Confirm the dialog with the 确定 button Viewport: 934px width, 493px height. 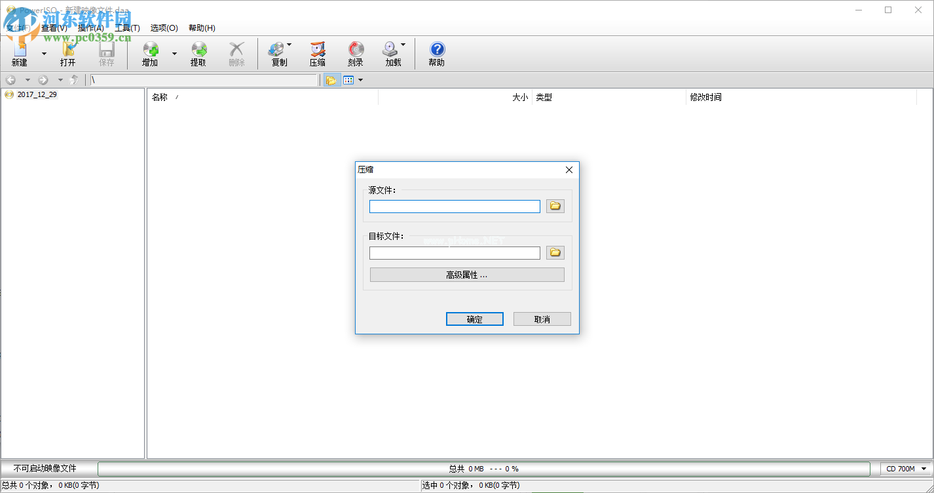475,319
